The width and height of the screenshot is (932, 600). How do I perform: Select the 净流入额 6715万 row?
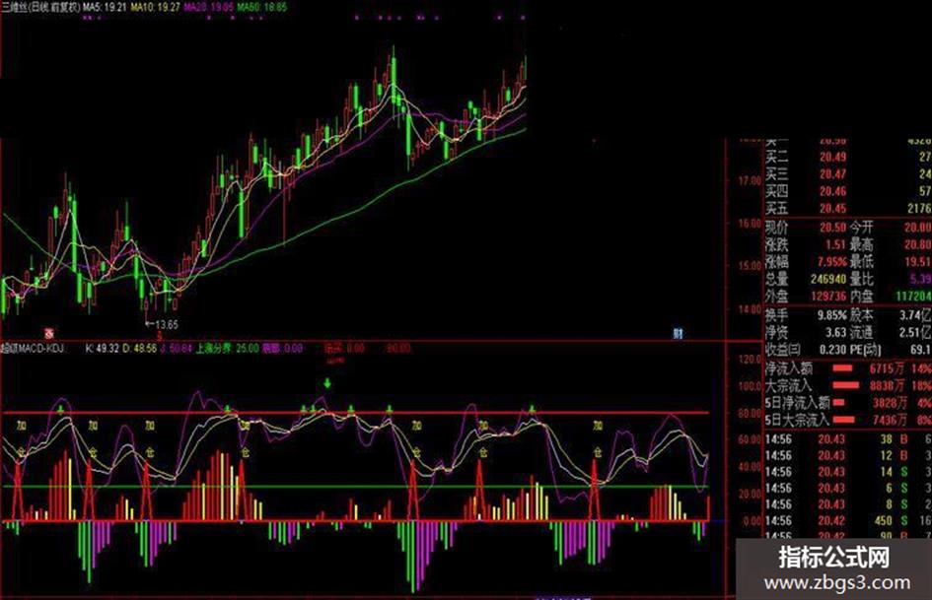point(848,368)
